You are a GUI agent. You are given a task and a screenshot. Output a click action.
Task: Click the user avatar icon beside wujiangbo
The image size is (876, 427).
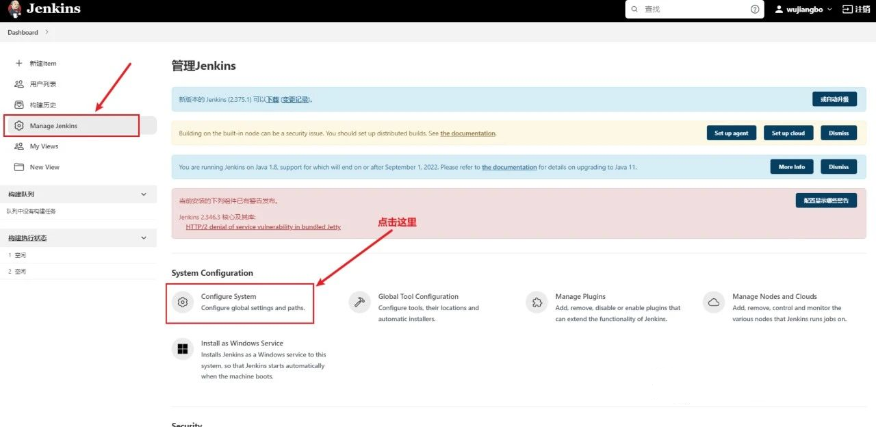(x=779, y=10)
